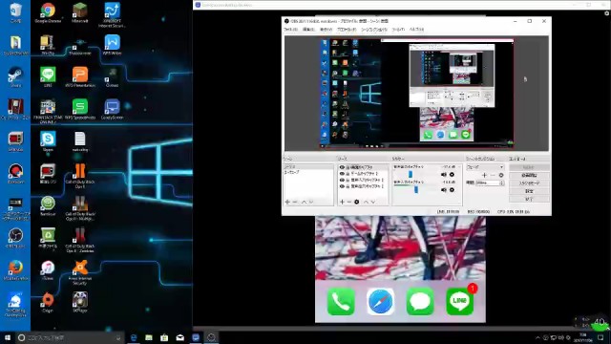Add a new source with the plus icon

(x=342, y=202)
